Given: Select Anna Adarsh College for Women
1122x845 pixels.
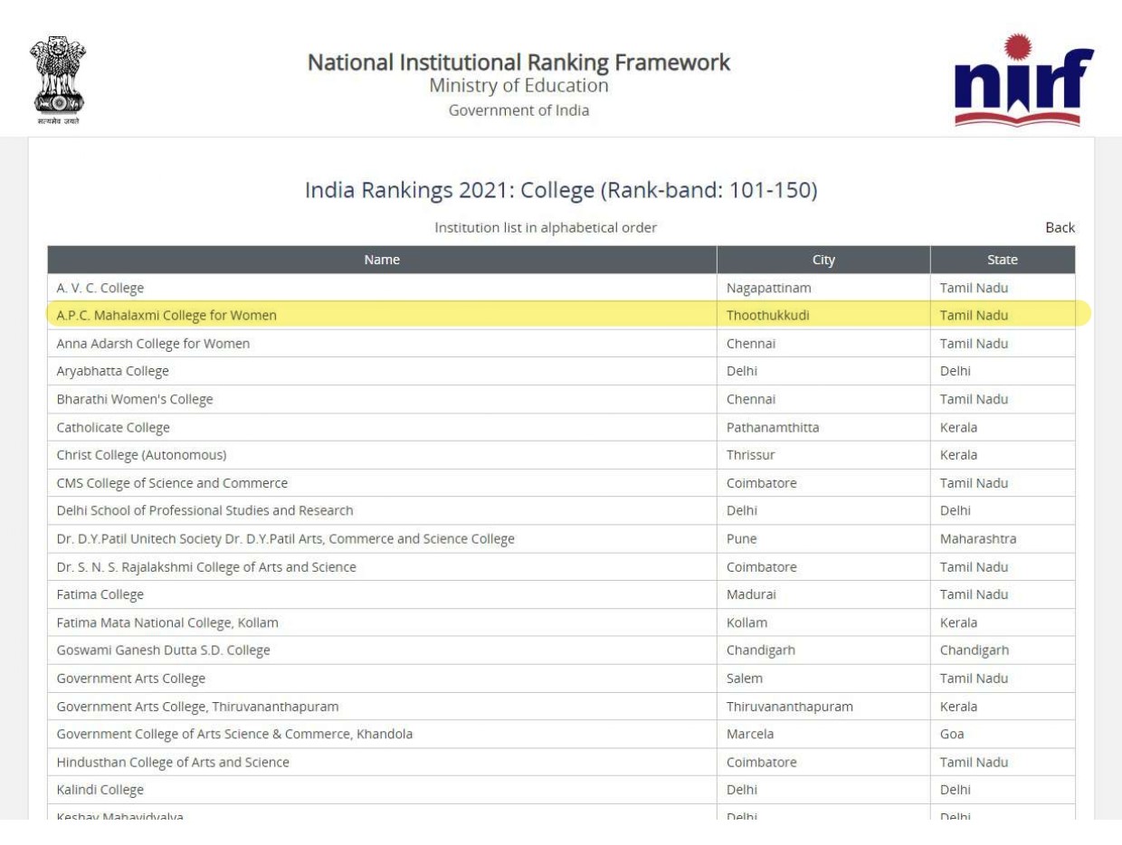Looking at the screenshot, I should 153,344.
